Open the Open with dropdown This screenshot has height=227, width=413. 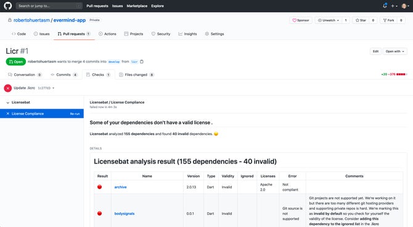(x=395, y=51)
